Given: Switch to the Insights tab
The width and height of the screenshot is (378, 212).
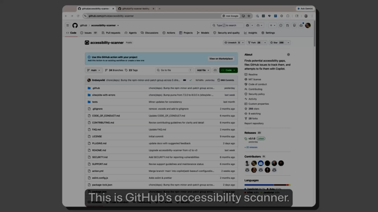Looking at the screenshot, I should tap(250, 33).
